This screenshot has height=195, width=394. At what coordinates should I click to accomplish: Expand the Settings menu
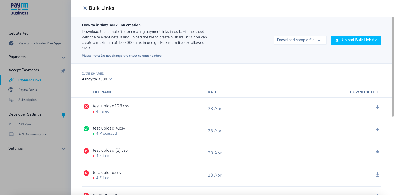click(64, 149)
